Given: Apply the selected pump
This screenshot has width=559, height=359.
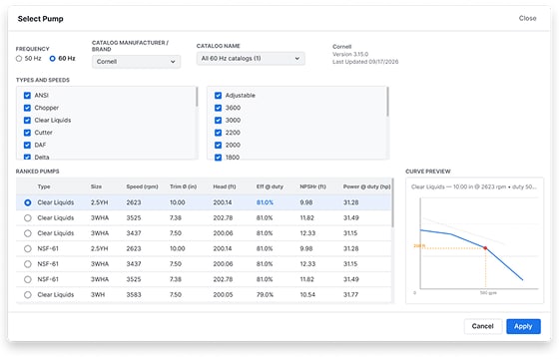Looking at the screenshot, I should tap(523, 326).
